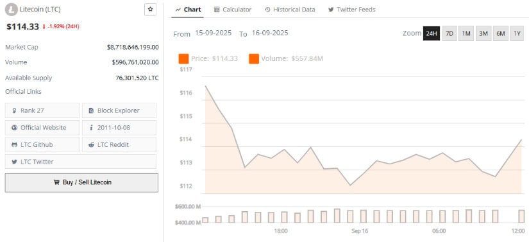
Task: Open the To date picker
Action: click(x=270, y=33)
